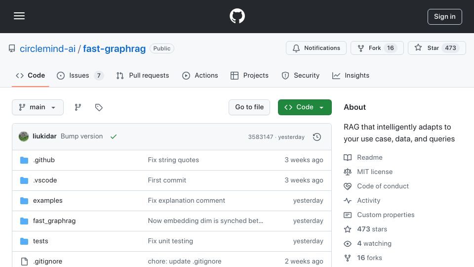Switch to the Actions tab
The image size is (474, 267).
[200, 75]
